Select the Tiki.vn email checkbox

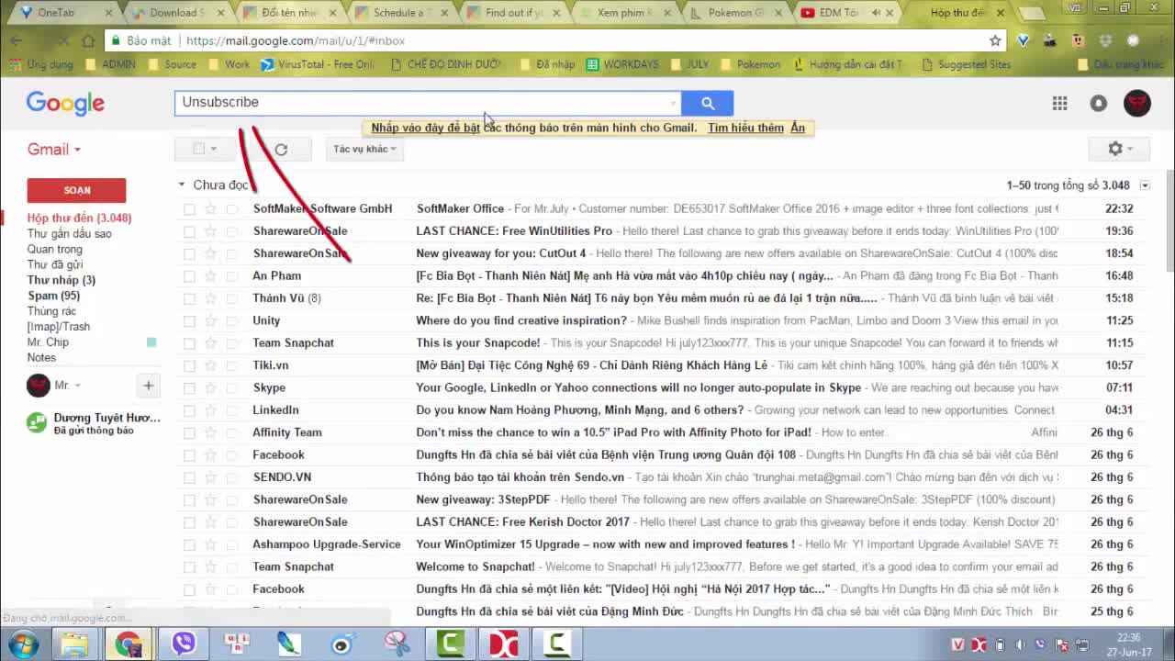[x=189, y=365]
